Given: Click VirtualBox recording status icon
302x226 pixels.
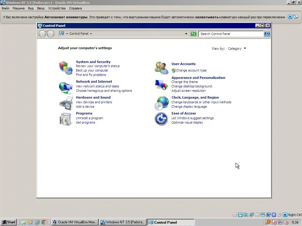Looking at the screenshot, I should [268, 215].
